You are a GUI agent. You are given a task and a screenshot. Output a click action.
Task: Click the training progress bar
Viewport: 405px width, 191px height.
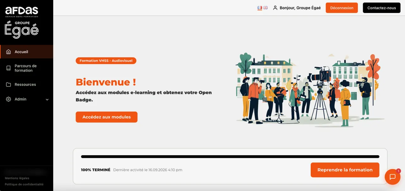[230, 156]
